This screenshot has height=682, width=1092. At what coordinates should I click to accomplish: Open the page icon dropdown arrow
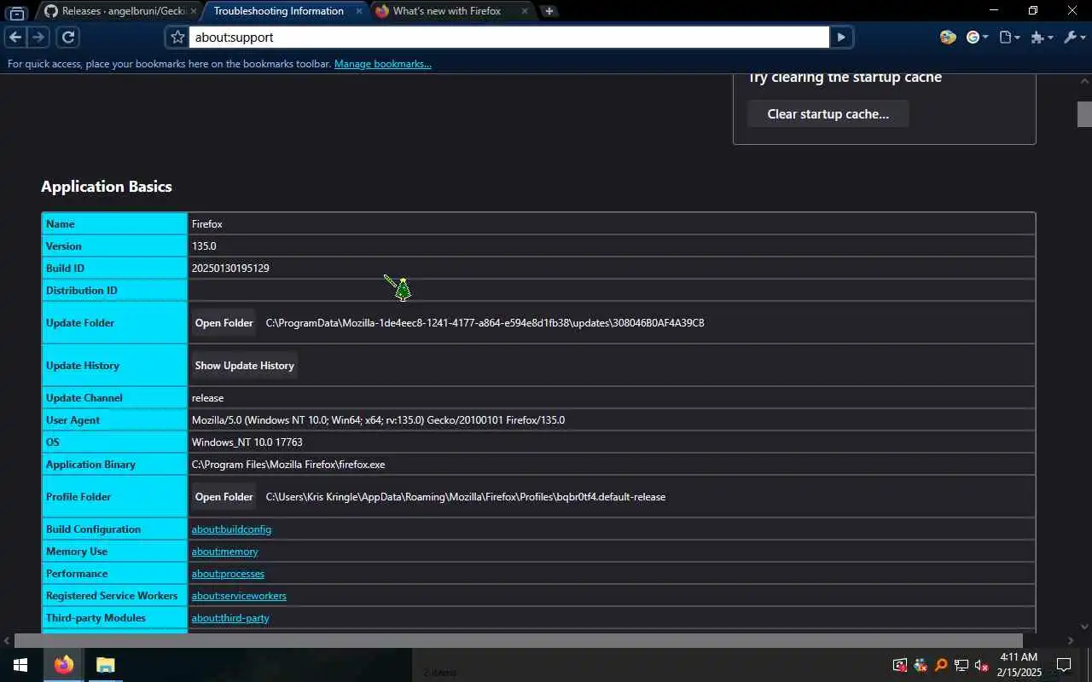(1018, 38)
